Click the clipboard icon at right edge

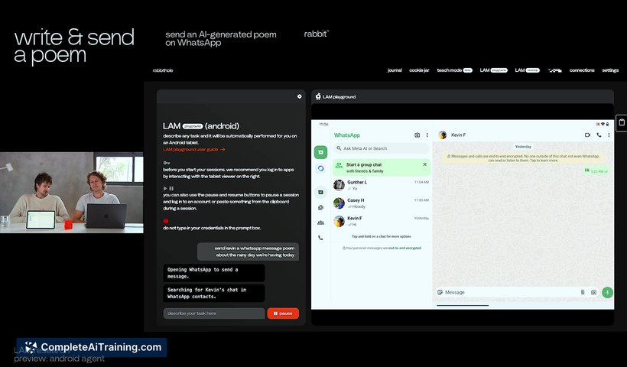coord(622,122)
